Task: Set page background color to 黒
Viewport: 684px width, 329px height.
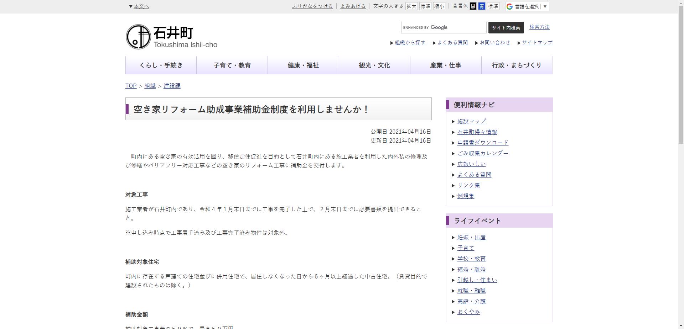Action: click(473, 6)
